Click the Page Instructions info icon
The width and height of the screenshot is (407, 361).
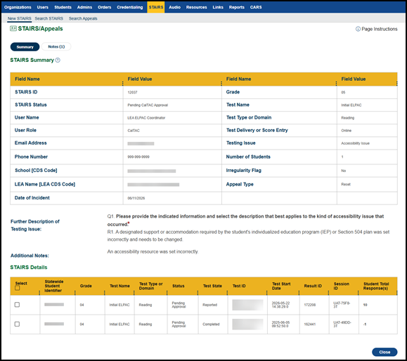click(x=358, y=29)
